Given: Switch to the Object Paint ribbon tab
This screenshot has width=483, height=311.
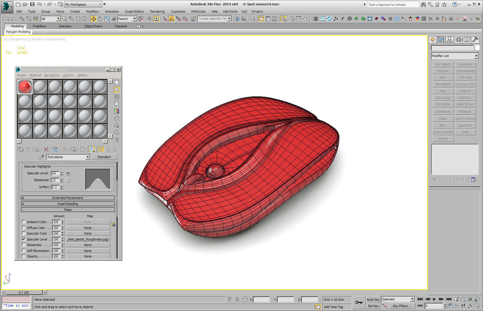Looking at the screenshot, I should click(93, 26).
